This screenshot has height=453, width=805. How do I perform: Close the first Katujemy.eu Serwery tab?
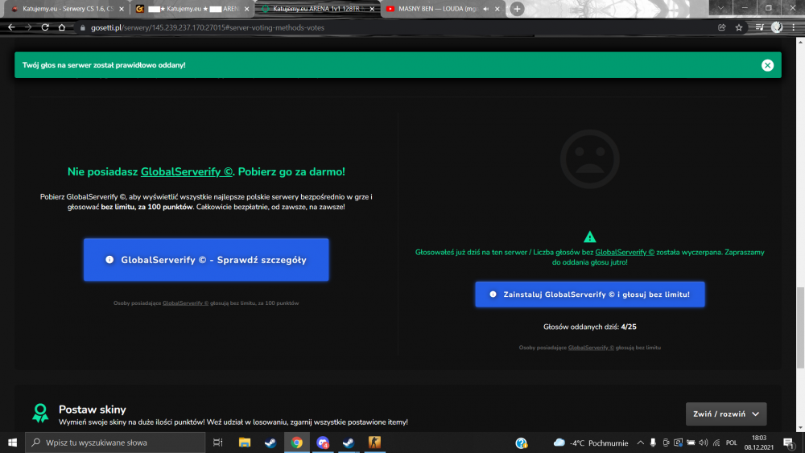[x=122, y=9]
